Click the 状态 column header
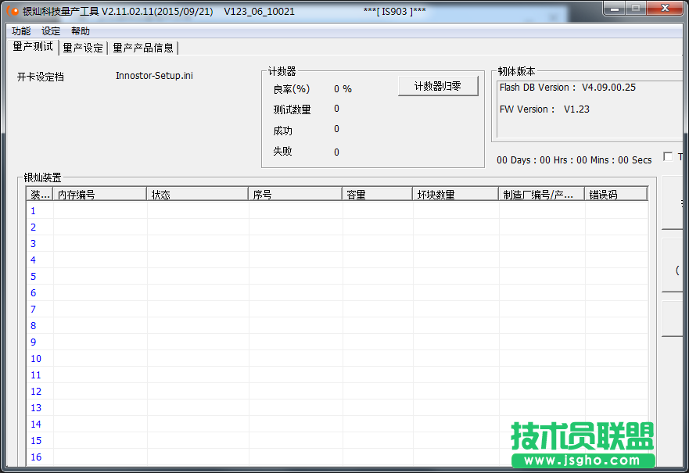The height and width of the screenshot is (473, 689). coord(197,195)
